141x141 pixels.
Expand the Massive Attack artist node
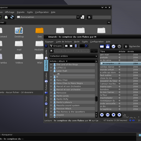pyautogui.click(x=51, y=109)
